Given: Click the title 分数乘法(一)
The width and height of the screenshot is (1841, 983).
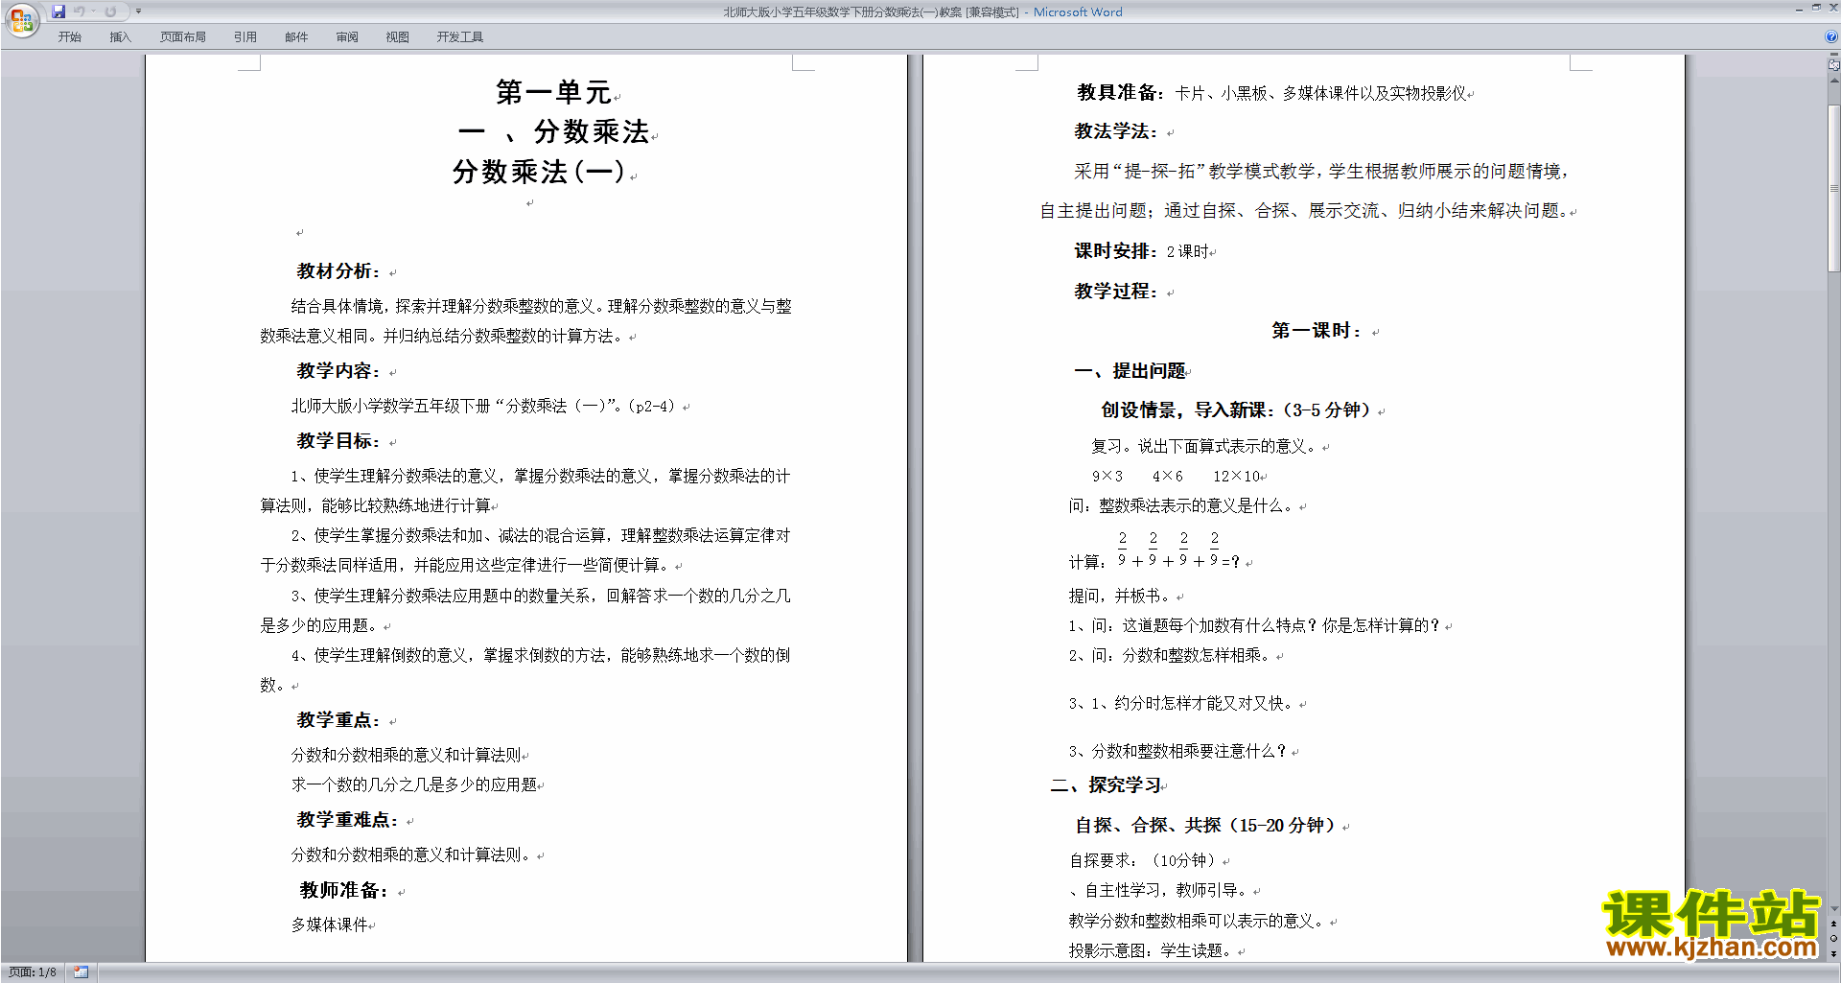Looking at the screenshot, I should (x=539, y=172).
